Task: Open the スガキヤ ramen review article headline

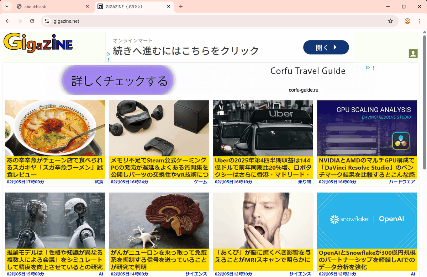Action: click(x=55, y=167)
